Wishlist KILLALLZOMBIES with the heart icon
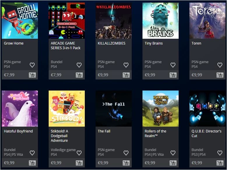This screenshot has height=170, width=227. 126,65
